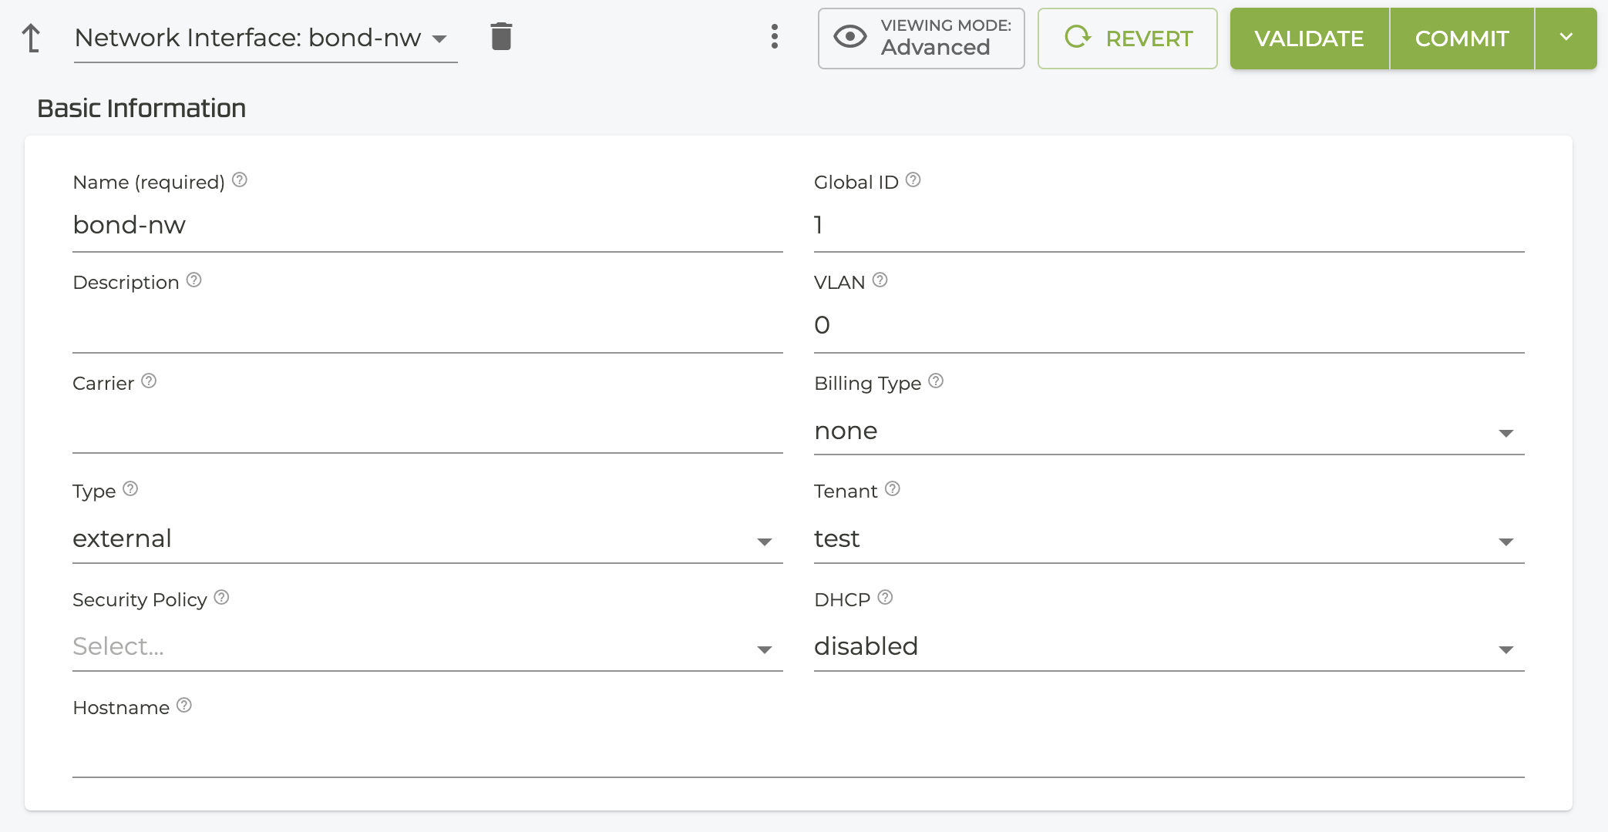Image resolution: width=1608 pixels, height=832 pixels.
Task: Click help icon beside Global ID
Action: pyautogui.click(x=913, y=180)
